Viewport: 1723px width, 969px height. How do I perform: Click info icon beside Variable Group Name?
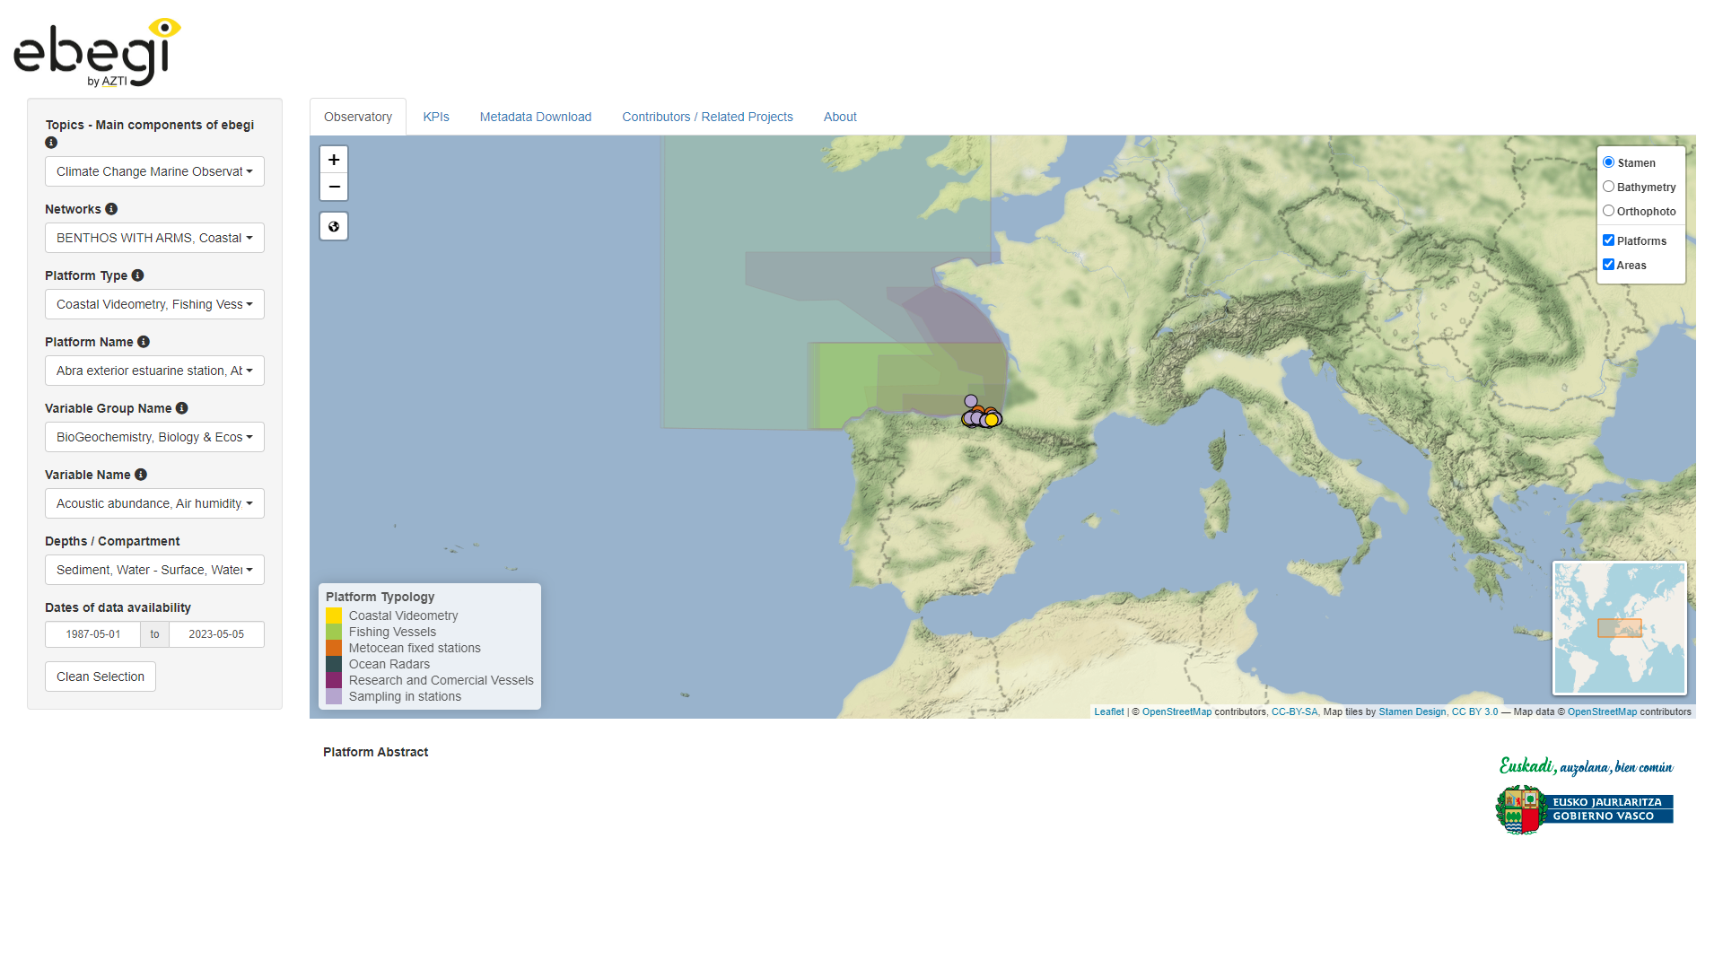tap(182, 408)
